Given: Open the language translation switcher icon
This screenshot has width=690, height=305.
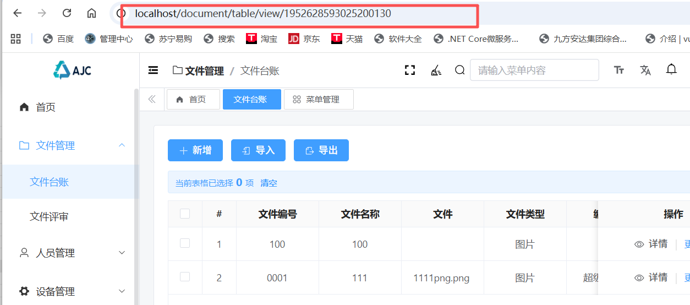Looking at the screenshot, I should coord(645,70).
